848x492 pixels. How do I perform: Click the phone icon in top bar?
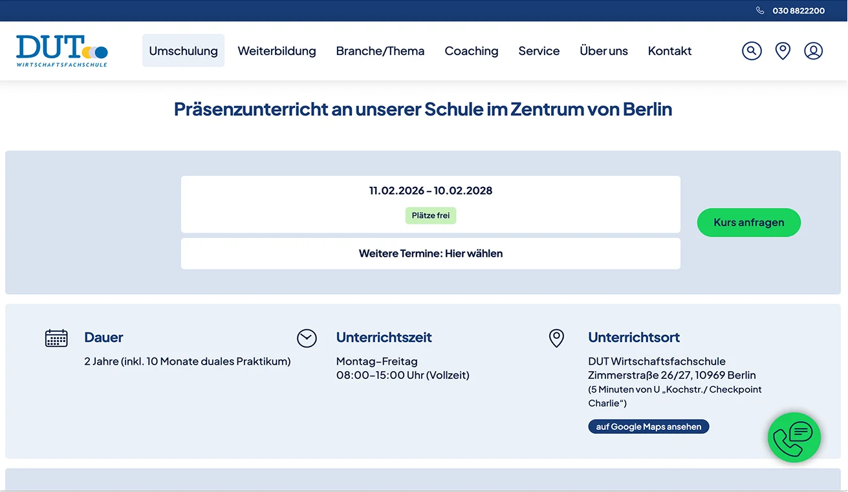(760, 10)
